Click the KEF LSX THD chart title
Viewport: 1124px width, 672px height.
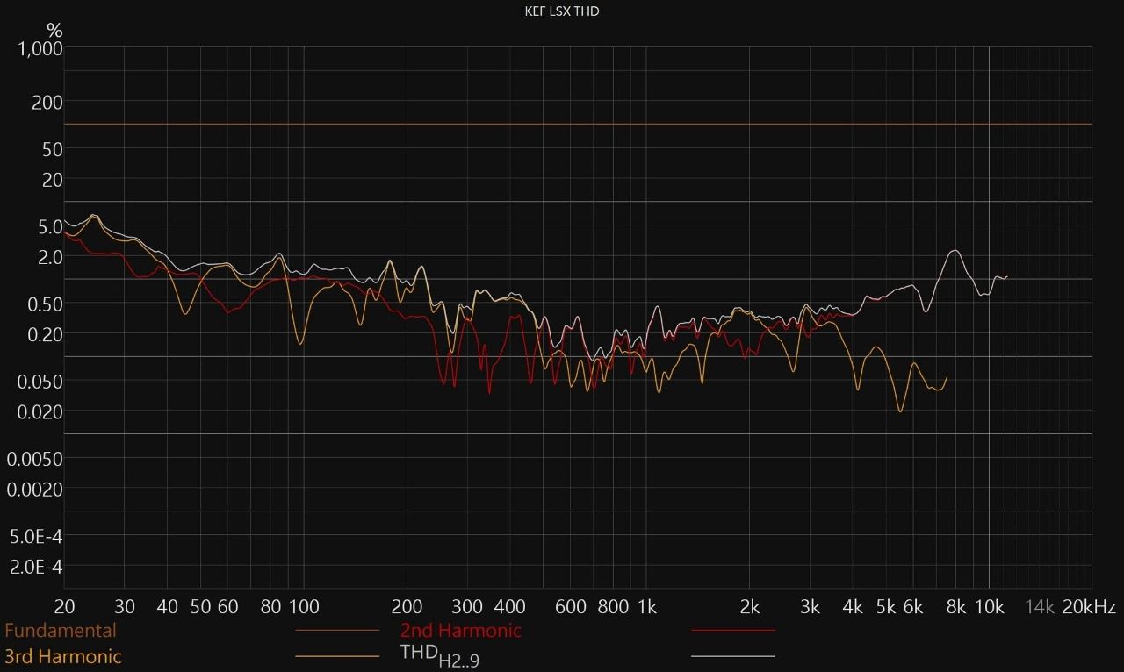point(561,11)
